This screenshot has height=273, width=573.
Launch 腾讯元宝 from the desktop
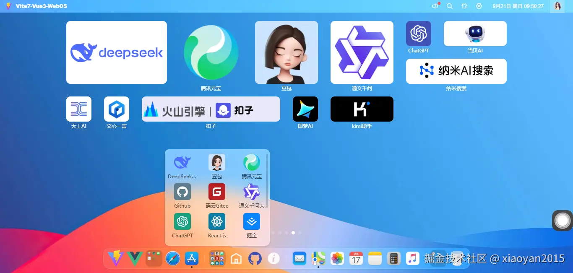[x=211, y=52]
